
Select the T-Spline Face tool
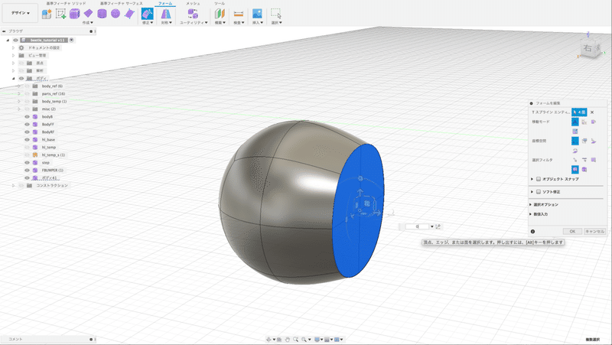click(x=129, y=14)
